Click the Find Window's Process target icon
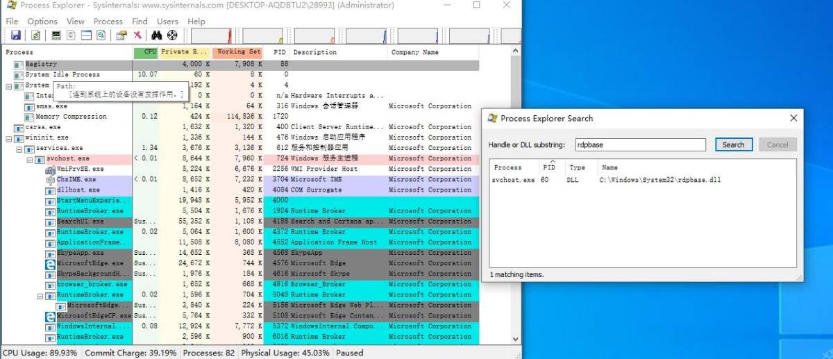Screen dimensions: 833x359 (172, 35)
